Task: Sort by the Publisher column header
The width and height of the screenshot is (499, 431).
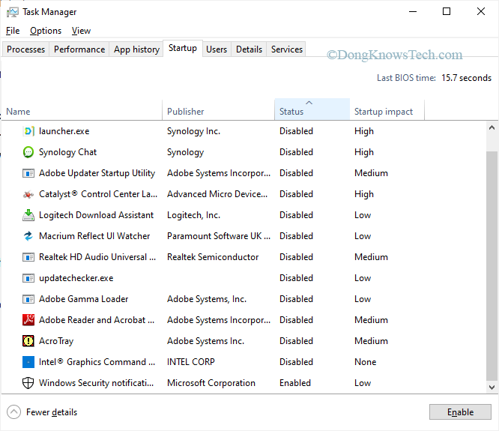Action: [x=218, y=111]
